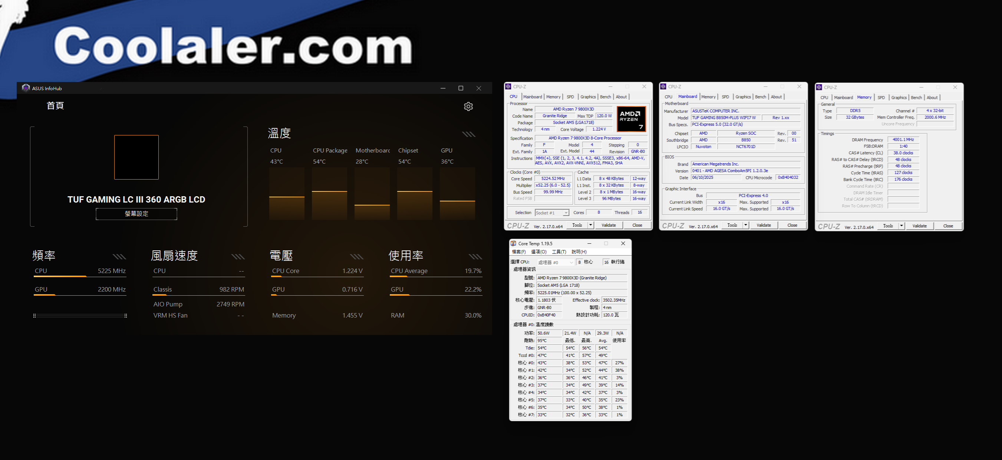The width and height of the screenshot is (1002, 460).
Task: Expand Tools dropdown arrow in CPU-Z Memory window
Action: 901,226
